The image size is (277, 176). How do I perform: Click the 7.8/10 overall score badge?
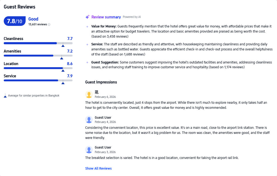pyautogui.click(x=15, y=21)
